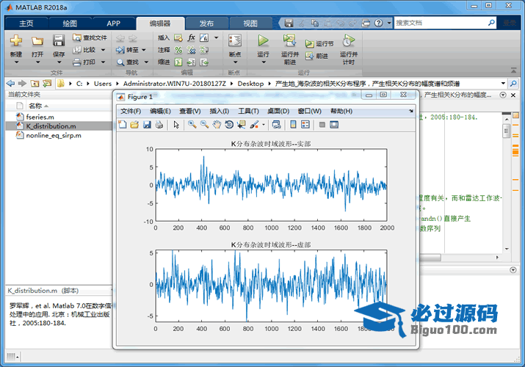Image resolution: width=525 pixels, height=367 pixels.
Task: Toggle the Rotate 3D tool in Figure 1
Action: click(229, 125)
